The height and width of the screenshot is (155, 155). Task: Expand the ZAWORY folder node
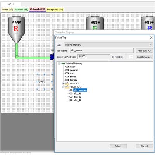(x=63, y=83)
